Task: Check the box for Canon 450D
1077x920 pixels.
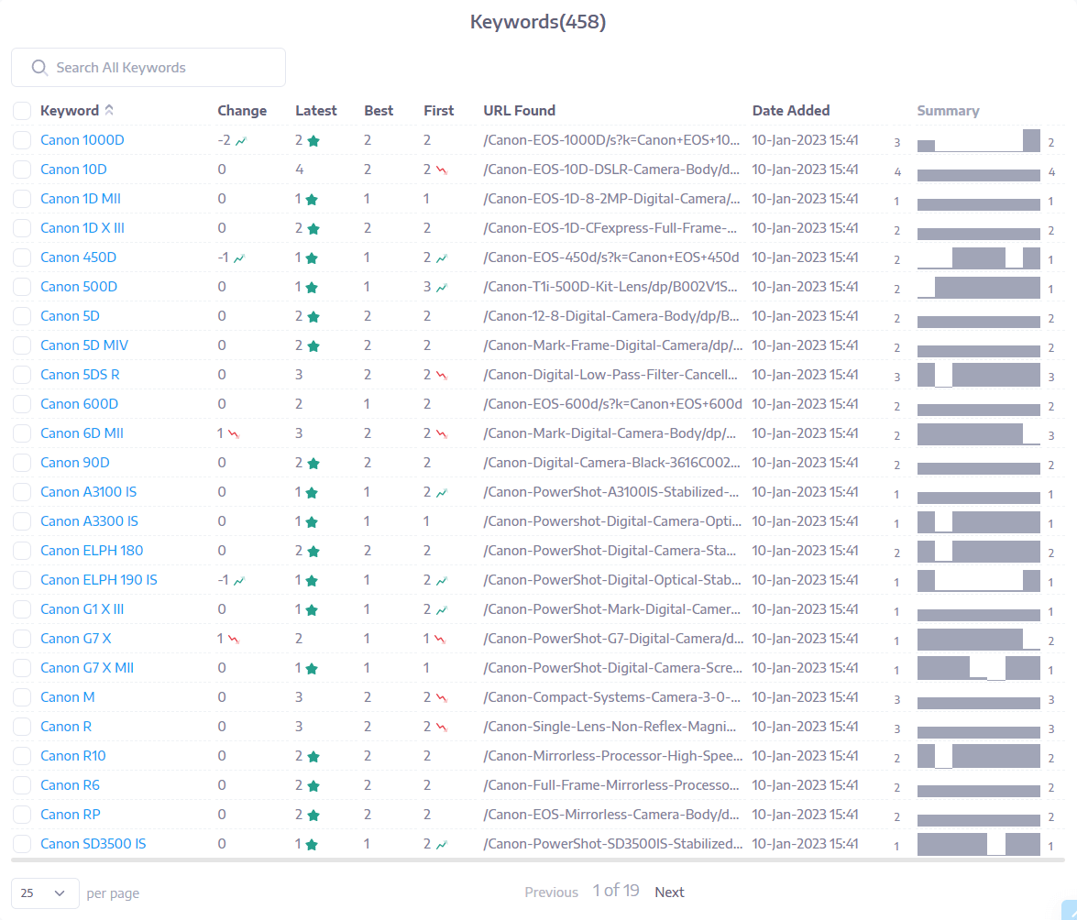Action: 22,257
